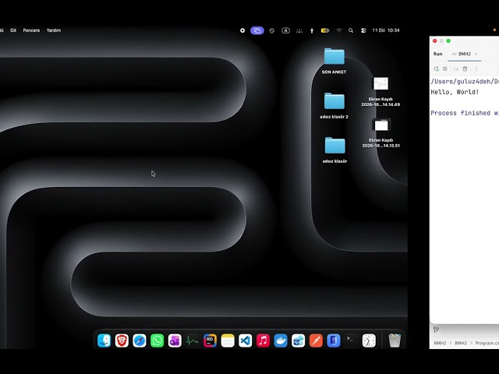
Task: Click the highlighted screen mirroring menu bar icon
Action: click(x=257, y=30)
